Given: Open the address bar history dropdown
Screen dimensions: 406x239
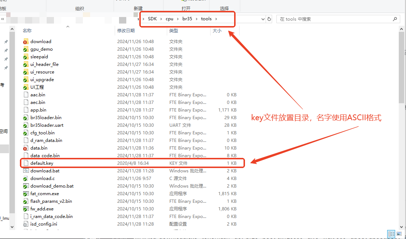Looking at the screenshot, I should pyautogui.click(x=263, y=19).
